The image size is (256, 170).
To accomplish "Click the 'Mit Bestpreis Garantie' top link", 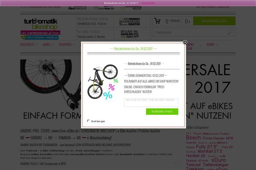I will [212, 7].
